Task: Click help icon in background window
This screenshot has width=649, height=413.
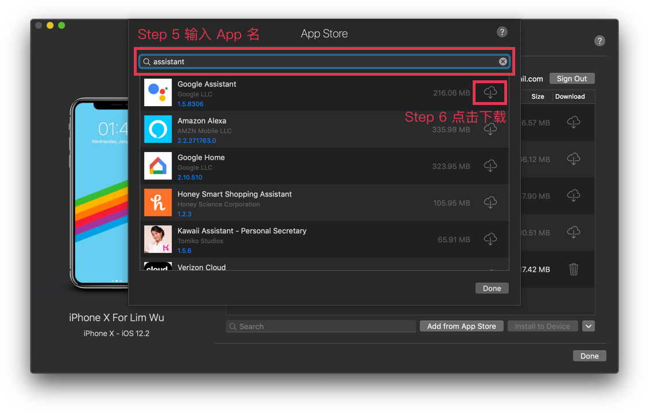Action: [600, 41]
